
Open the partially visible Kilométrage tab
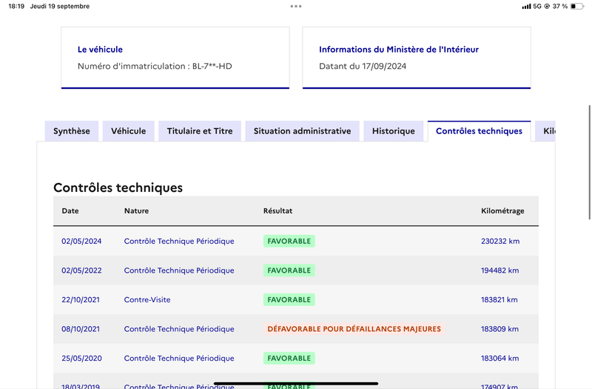(x=545, y=131)
